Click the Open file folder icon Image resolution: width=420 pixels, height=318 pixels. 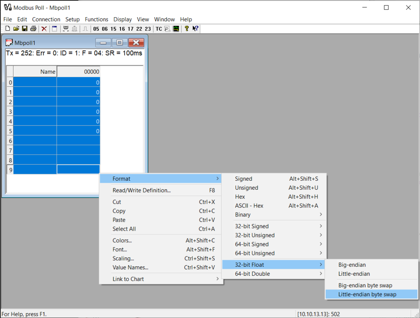pyautogui.click(x=16, y=29)
